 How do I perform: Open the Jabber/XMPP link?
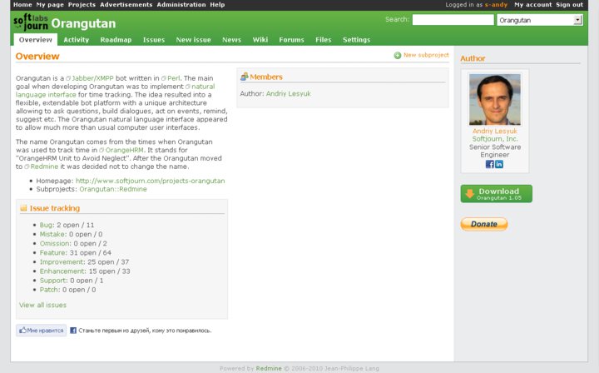(x=92, y=78)
